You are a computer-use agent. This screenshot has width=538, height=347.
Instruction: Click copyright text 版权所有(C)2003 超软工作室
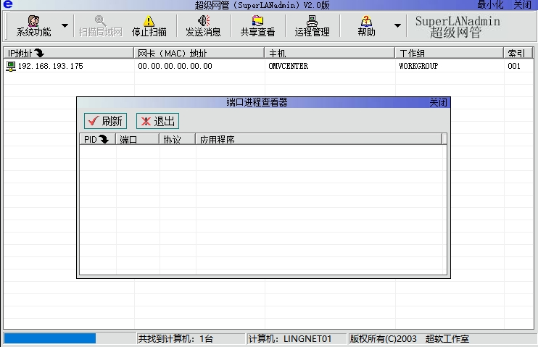[x=409, y=339]
